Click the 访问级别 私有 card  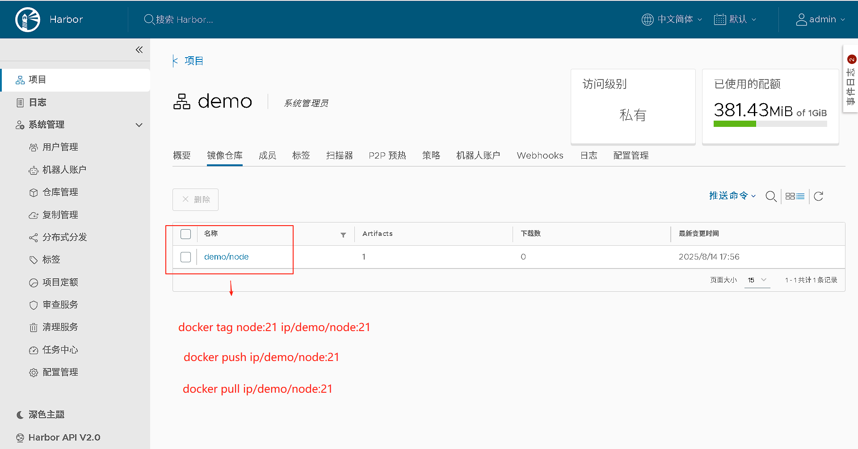pyautogui.click(x=633, y=107)
